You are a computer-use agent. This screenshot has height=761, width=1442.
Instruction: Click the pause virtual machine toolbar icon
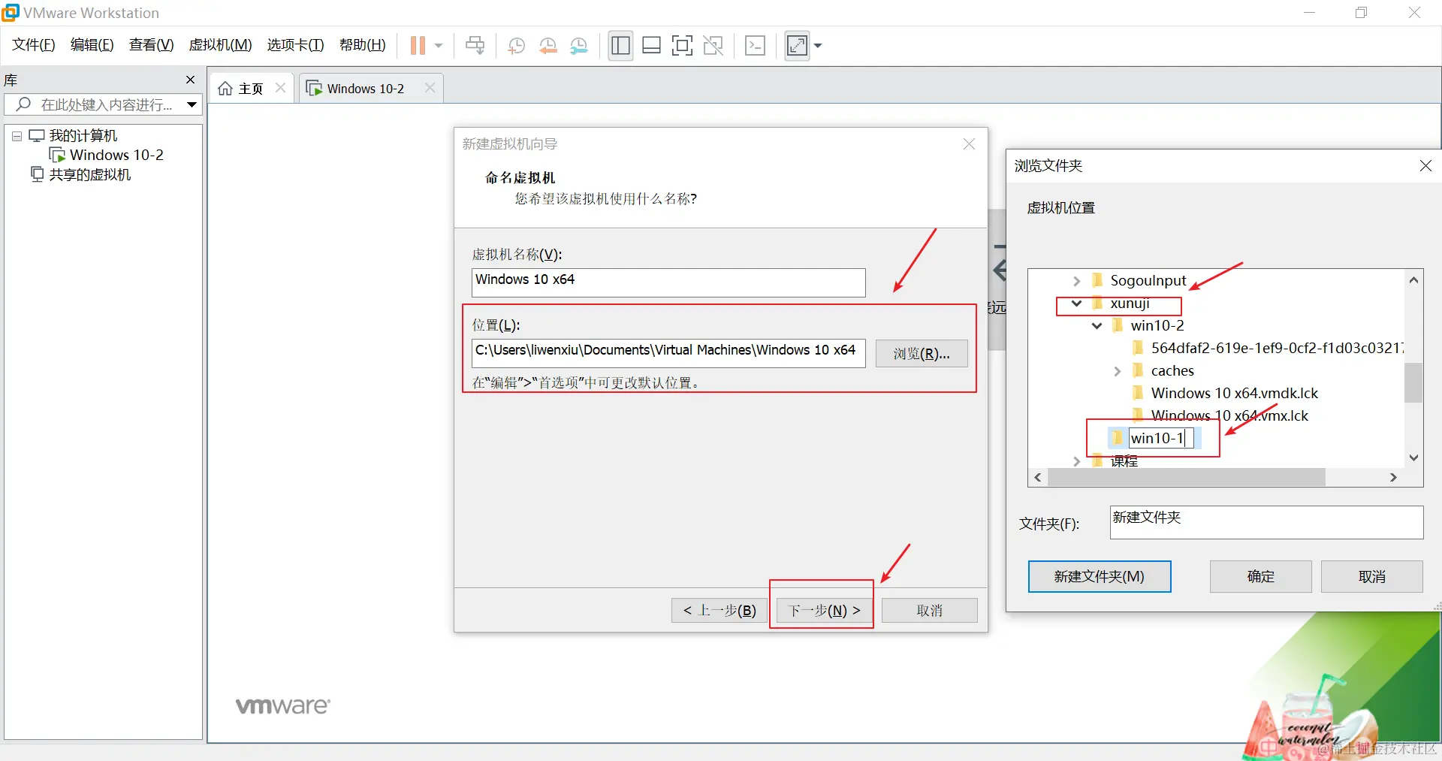[418, 46]
